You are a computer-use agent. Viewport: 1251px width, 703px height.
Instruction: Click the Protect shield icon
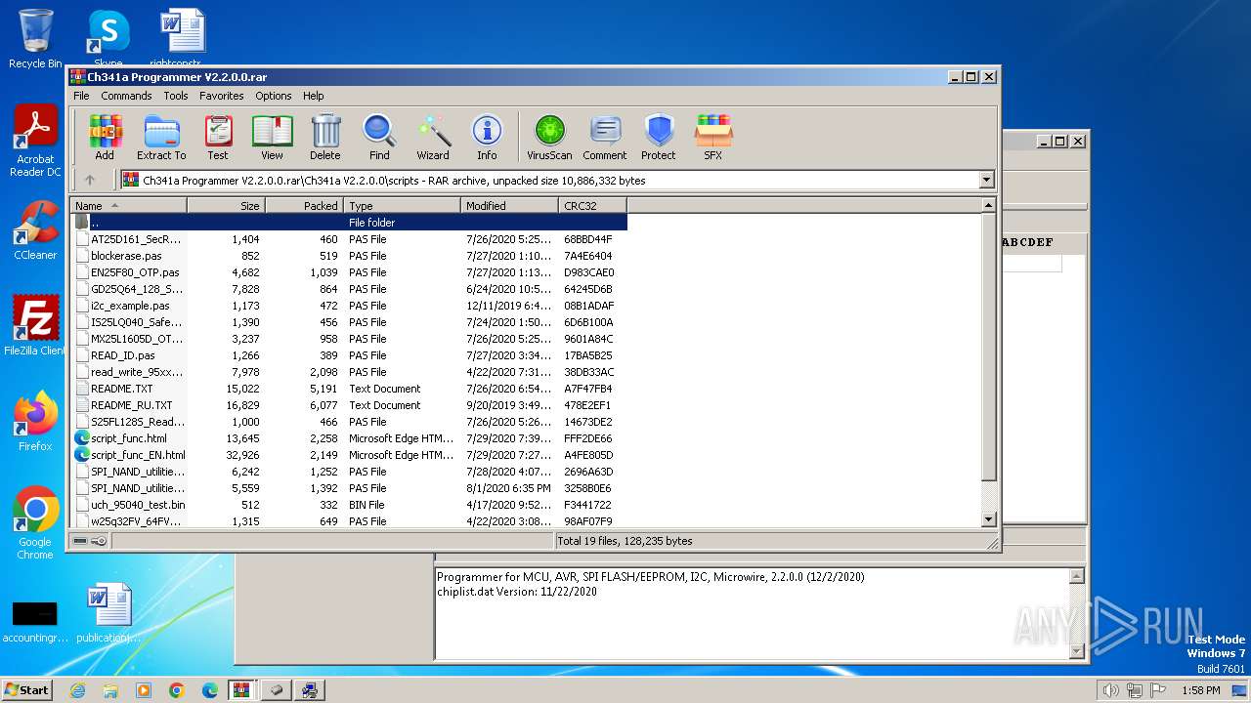[x=659, y=138]
